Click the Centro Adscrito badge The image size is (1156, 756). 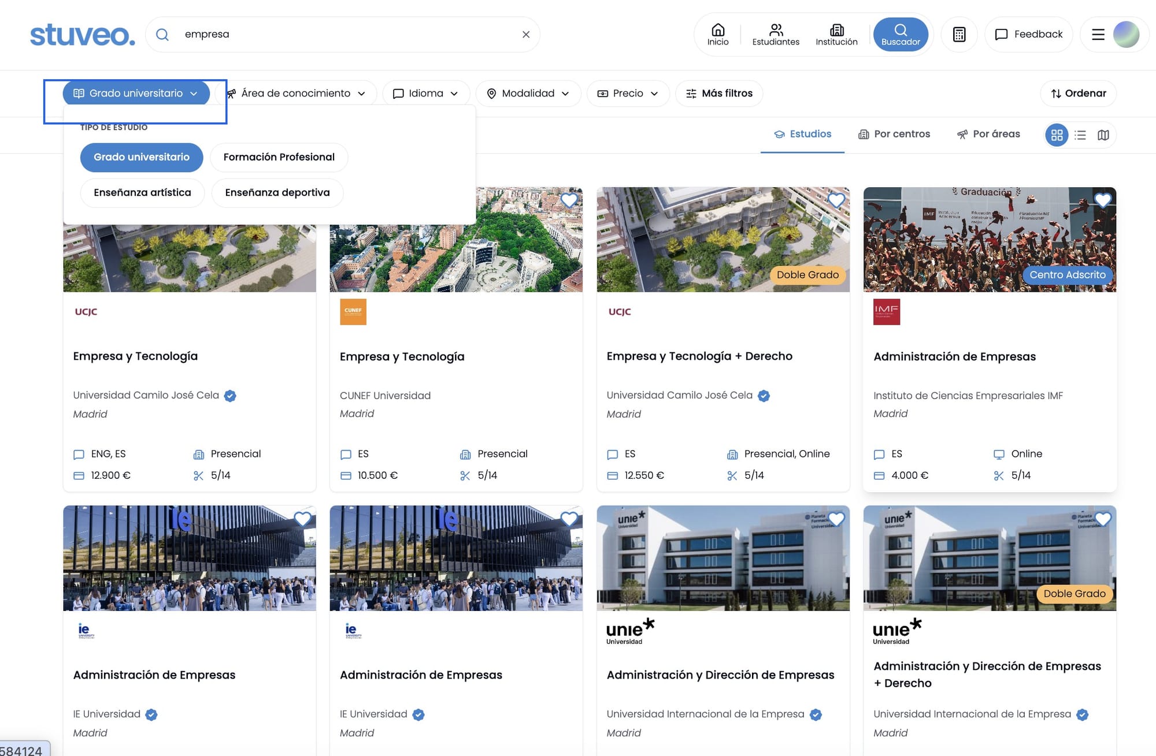(1068, 275)
